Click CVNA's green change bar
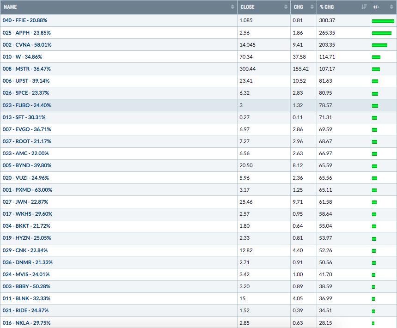 pos(379,45)
